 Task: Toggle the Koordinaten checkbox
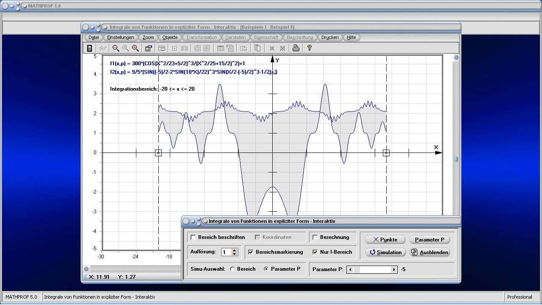(x=258, y=237)
